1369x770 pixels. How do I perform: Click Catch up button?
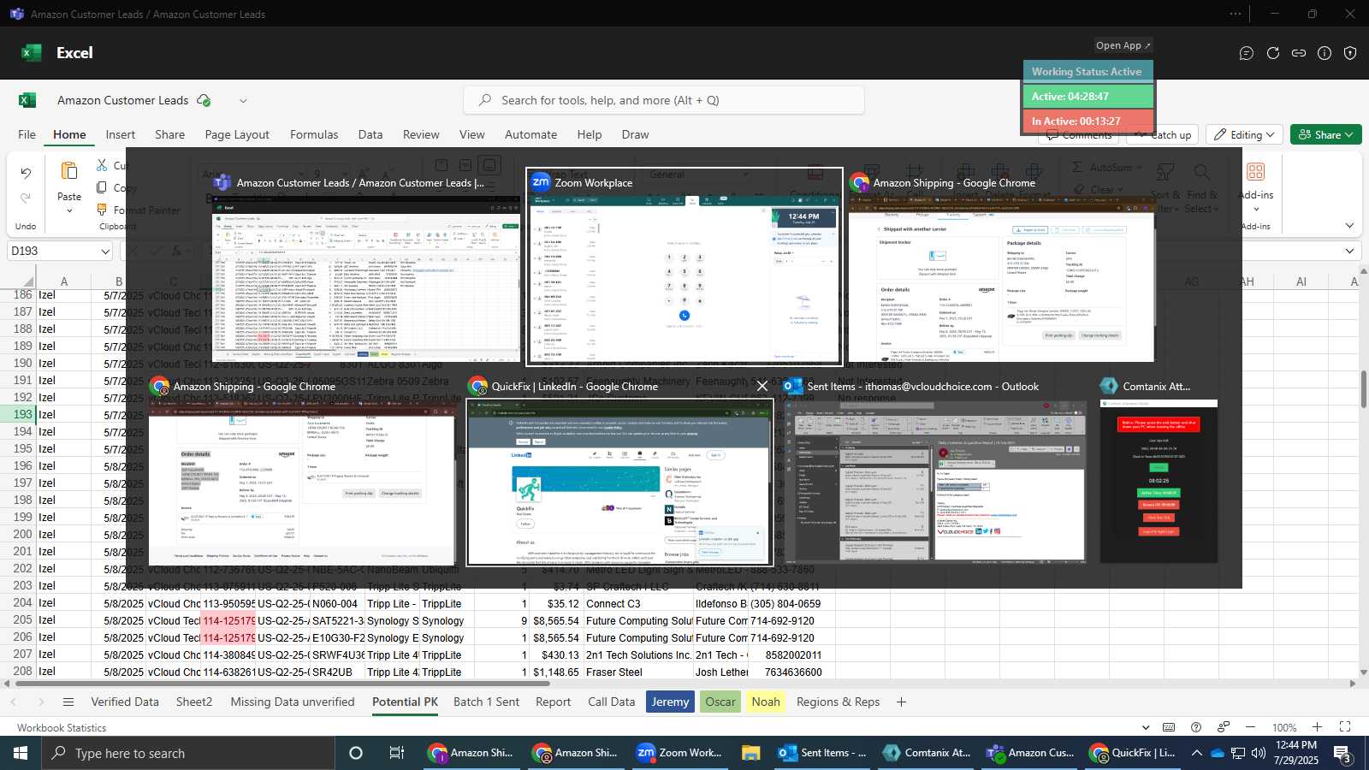click(1164, 135)
